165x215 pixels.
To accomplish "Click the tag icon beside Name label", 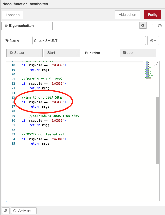I will coord(7,40).
